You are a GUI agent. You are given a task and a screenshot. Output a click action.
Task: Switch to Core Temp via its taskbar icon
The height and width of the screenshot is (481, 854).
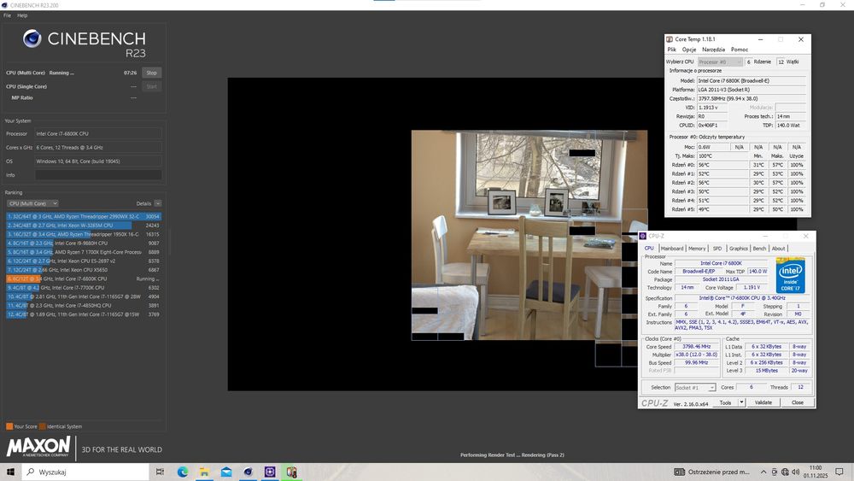(x=291, y=472)
